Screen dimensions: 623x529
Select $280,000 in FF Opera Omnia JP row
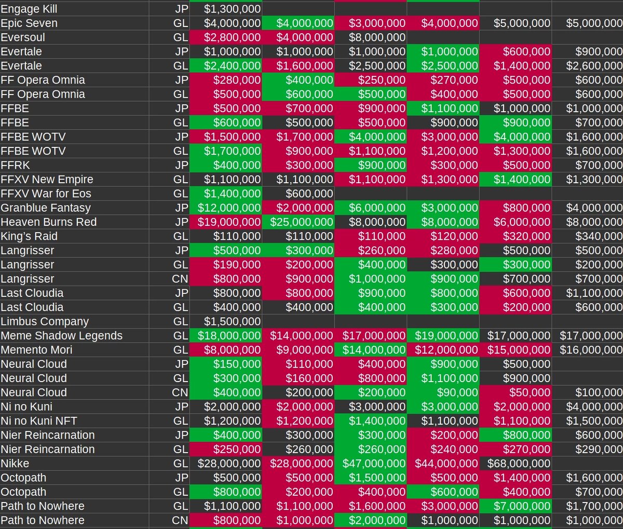coord(226,80)
